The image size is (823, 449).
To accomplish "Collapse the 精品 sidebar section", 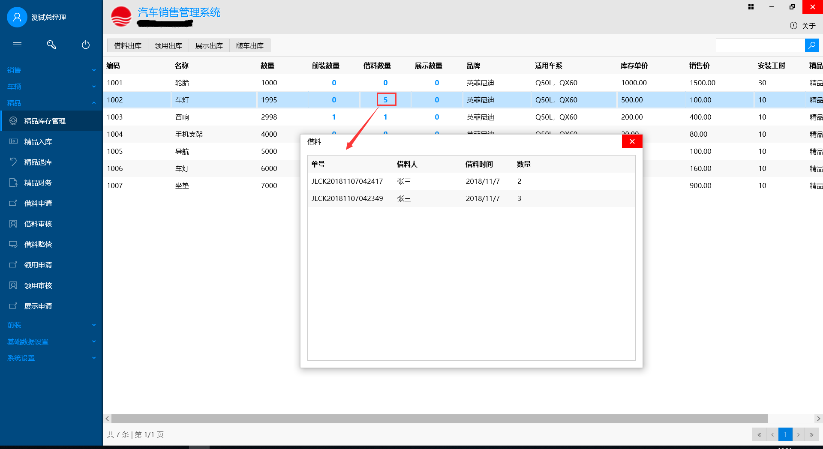I will point(51,103).
